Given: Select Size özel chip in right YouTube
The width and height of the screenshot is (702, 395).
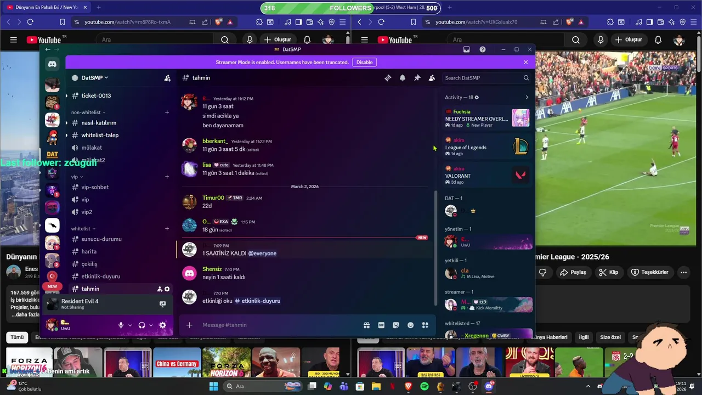Looking at the screenshot, I should click(610, 337).
